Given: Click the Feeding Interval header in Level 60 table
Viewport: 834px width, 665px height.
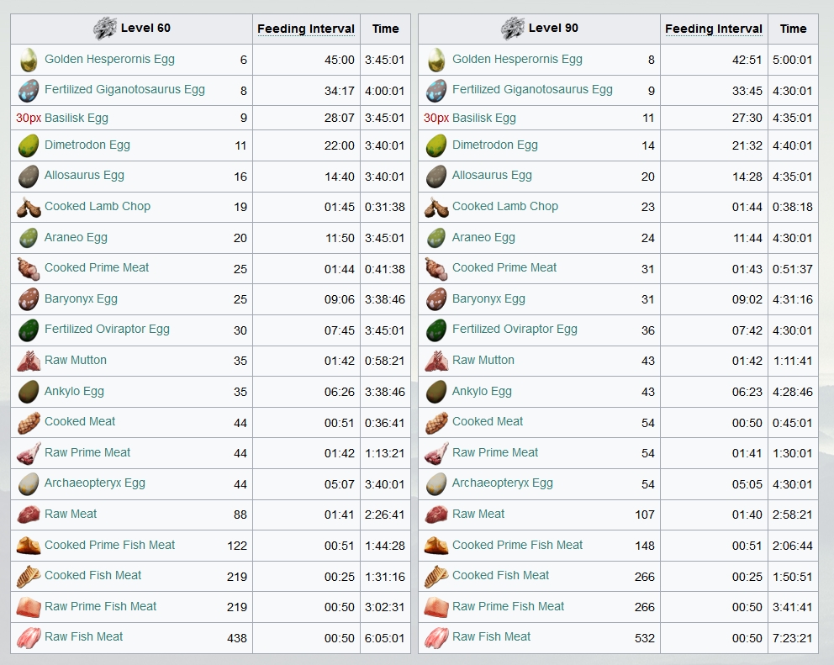Looking at the screenshot, I should (x=306, y=29).
